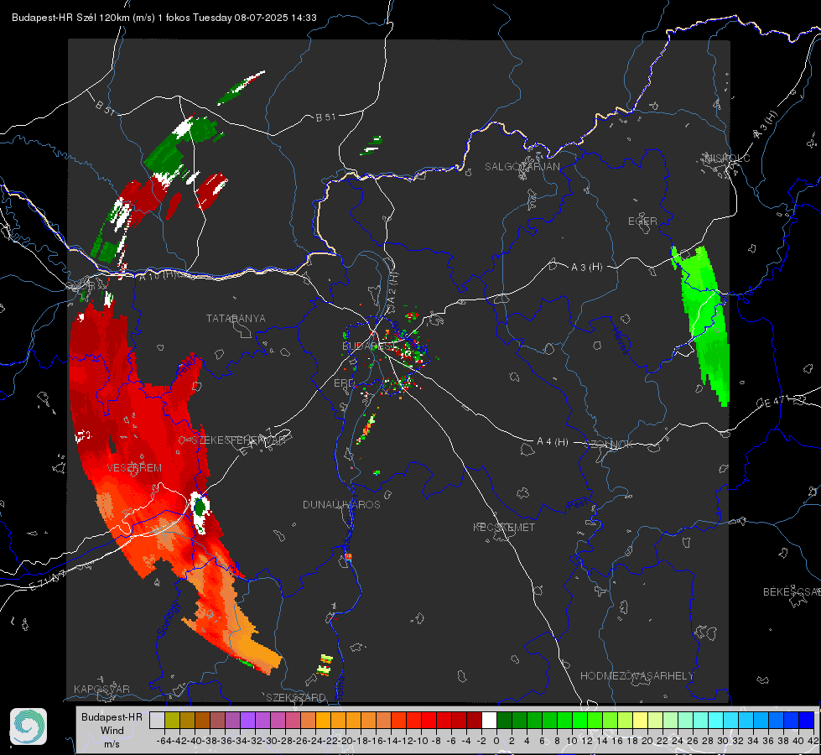Select the deep blue 40–42 legend swatch

pyautogui.click(x=807, y=720)
